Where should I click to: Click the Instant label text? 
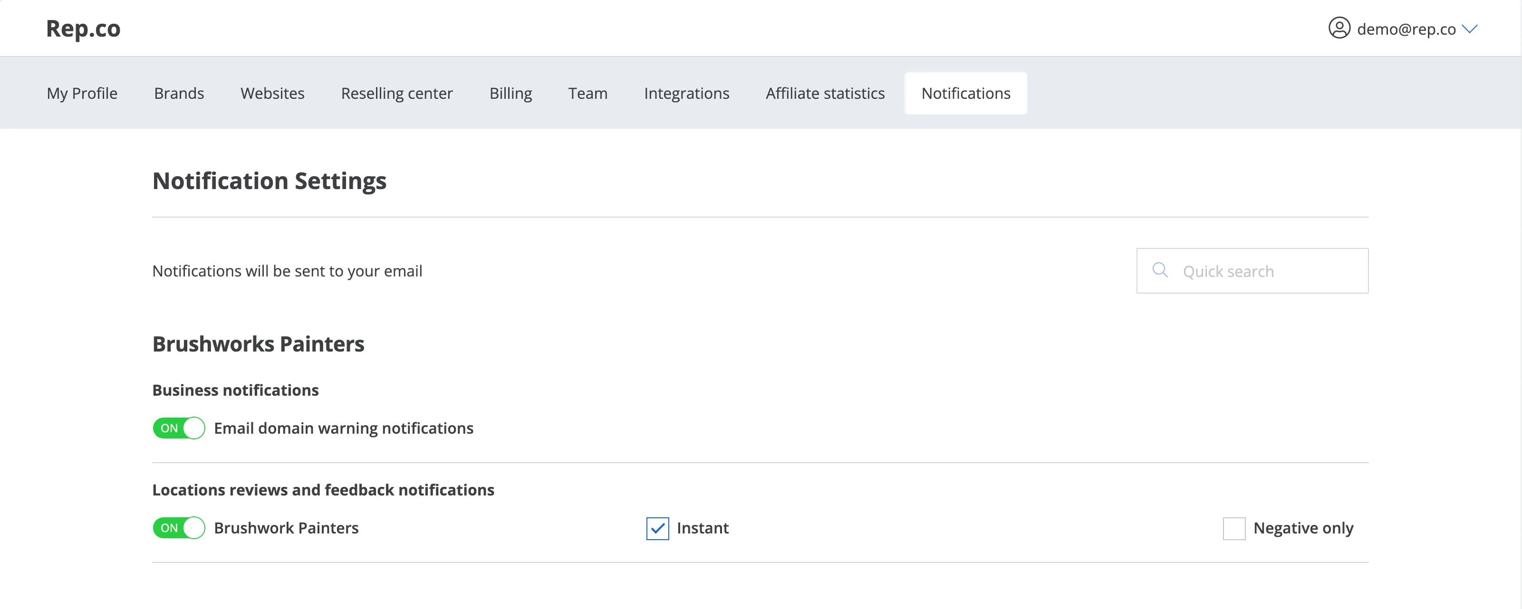(x=703, y=527)
